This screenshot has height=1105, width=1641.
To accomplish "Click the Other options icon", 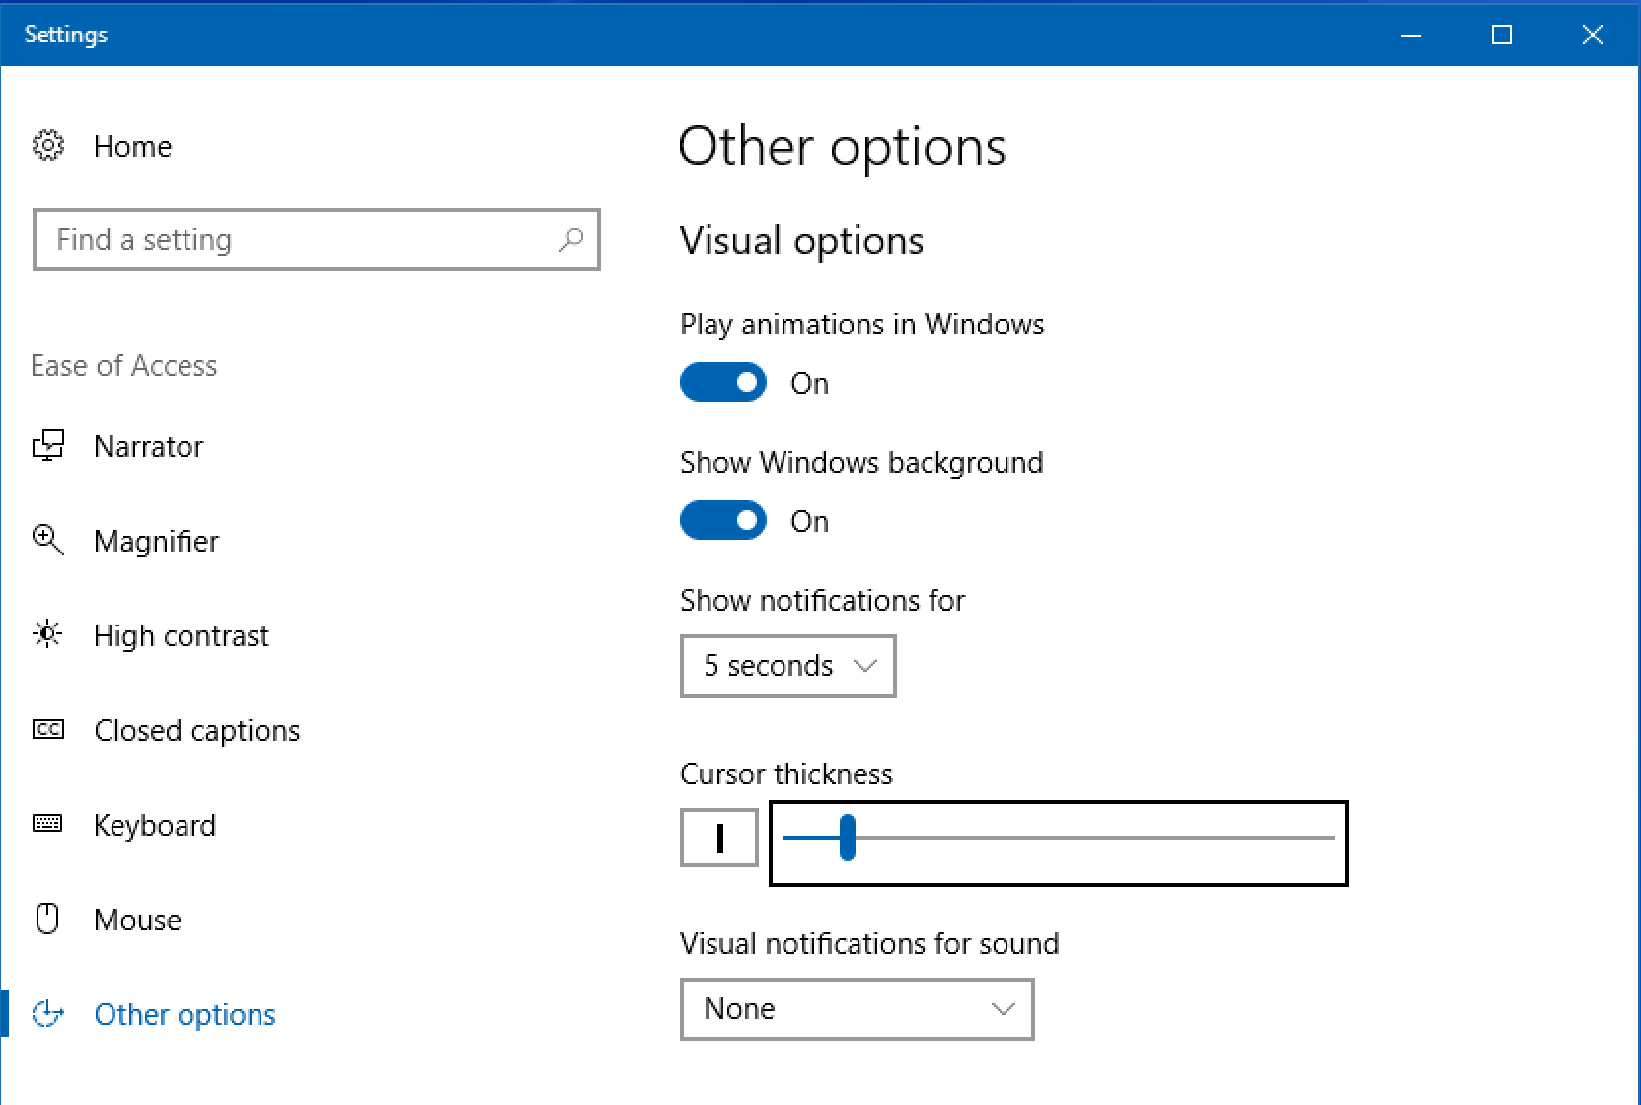I will pos(47,1014).
